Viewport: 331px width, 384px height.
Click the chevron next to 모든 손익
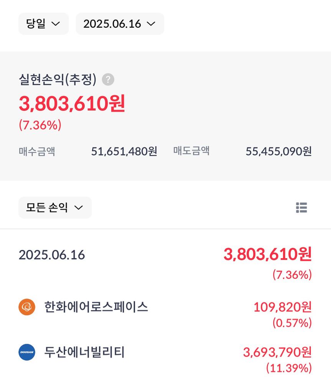(x=79, y=208)
